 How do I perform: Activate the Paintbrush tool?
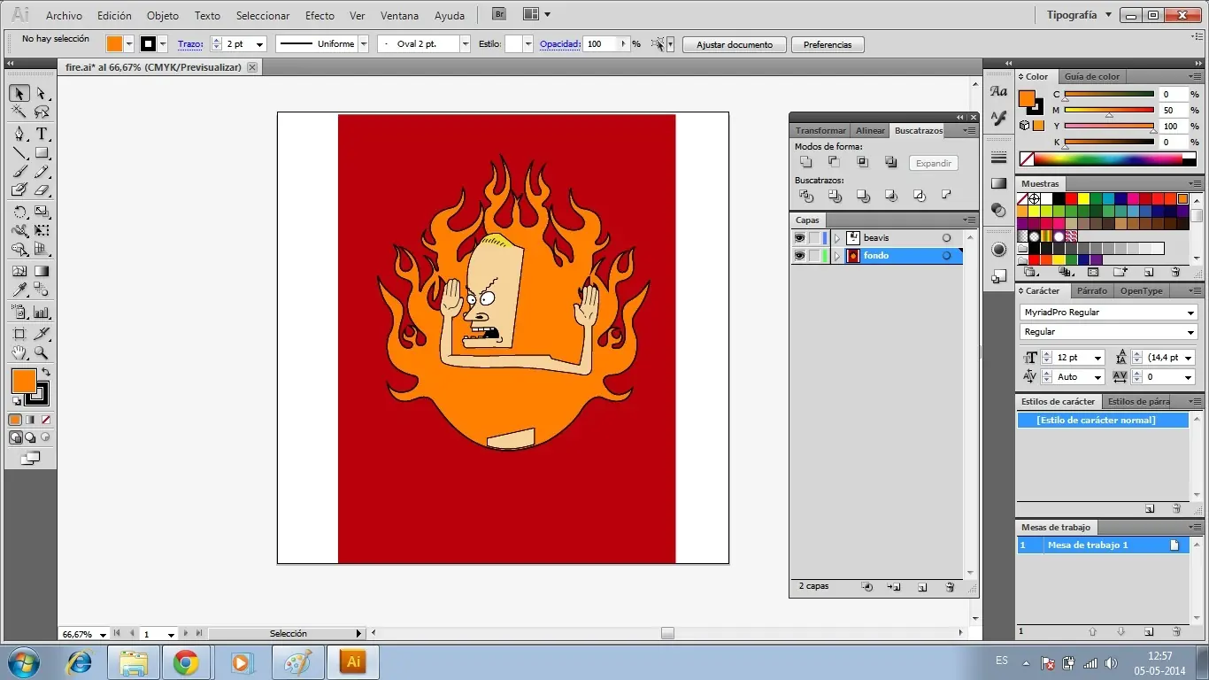point(19,172)
